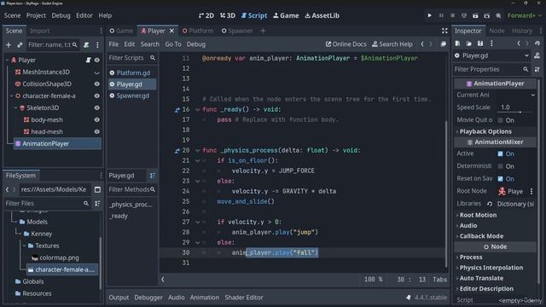Switch to the Node dock tab

coord(497,31)
